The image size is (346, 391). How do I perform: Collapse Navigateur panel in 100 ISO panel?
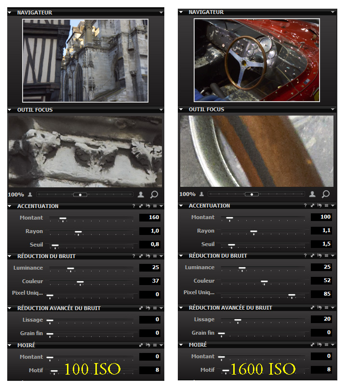pyautogui.click(x=10, y=13)
